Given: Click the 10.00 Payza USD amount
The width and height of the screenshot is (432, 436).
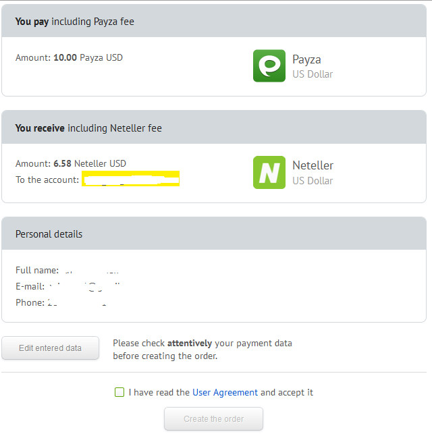Looking at the screenshot, I should [x=88, y=57].
